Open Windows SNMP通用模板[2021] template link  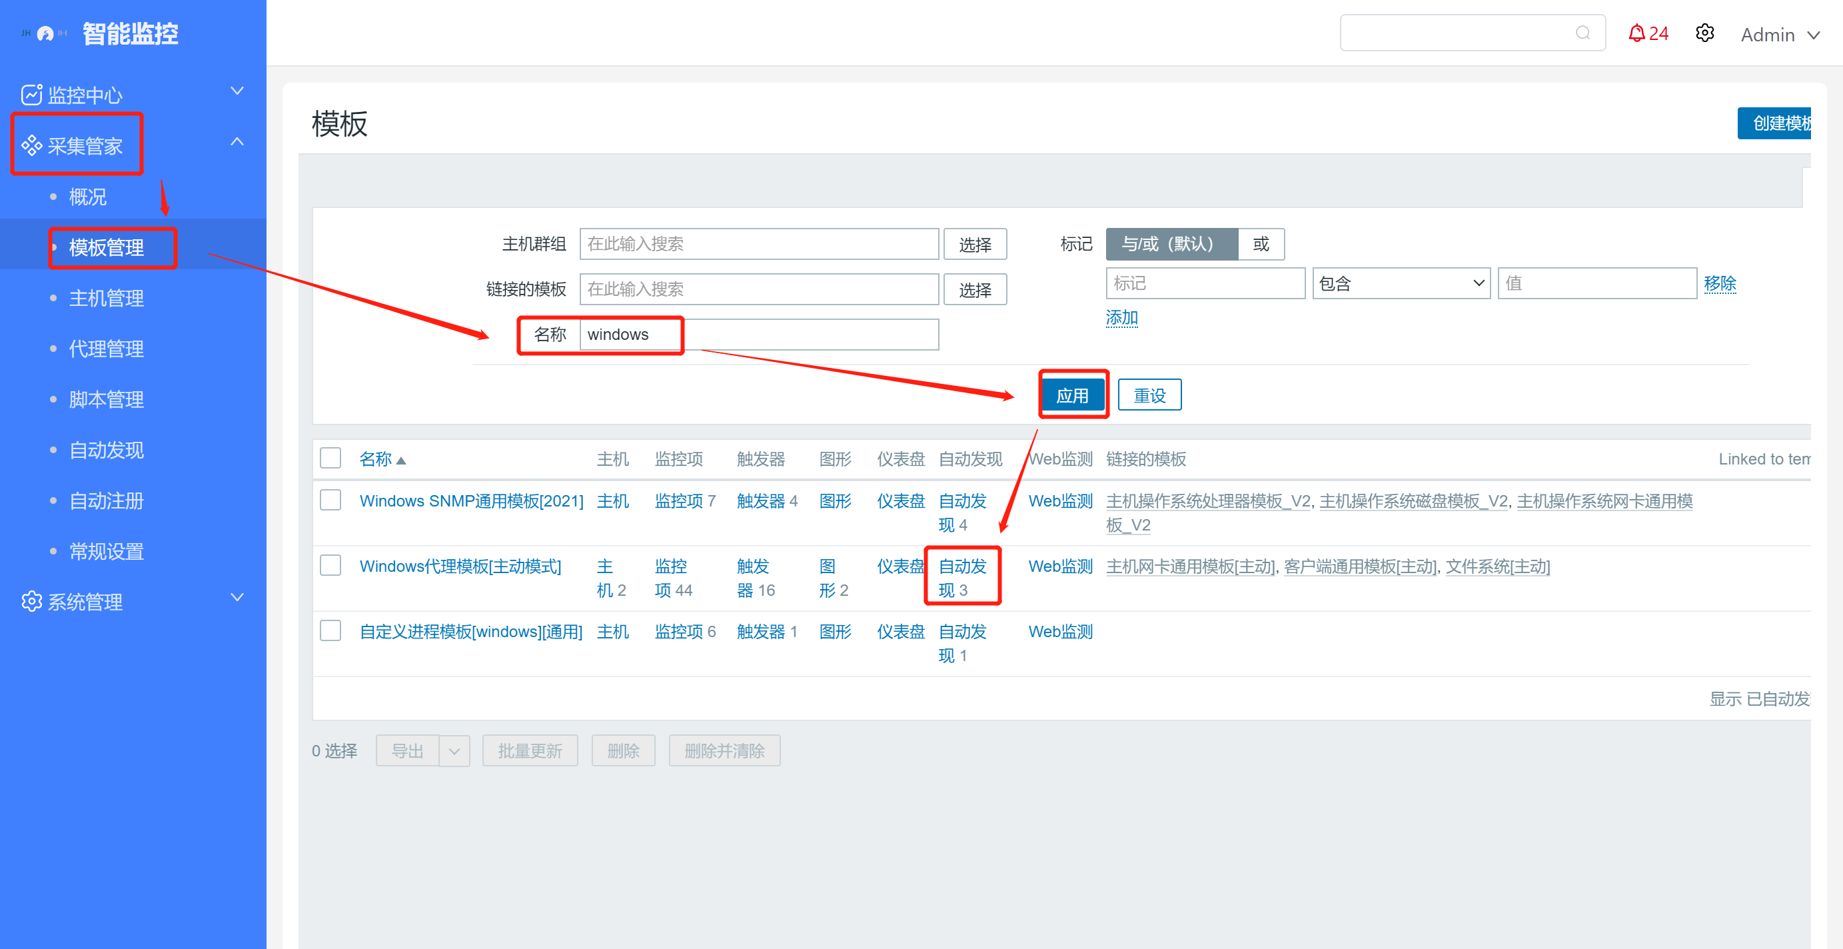click(471, 500)
